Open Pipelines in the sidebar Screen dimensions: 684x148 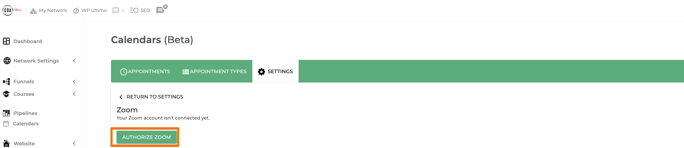(x=25, y=113)
